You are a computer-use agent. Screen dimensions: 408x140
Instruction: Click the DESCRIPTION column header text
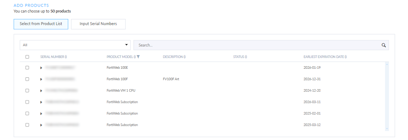pyautogui.click(x=173, y=57)
